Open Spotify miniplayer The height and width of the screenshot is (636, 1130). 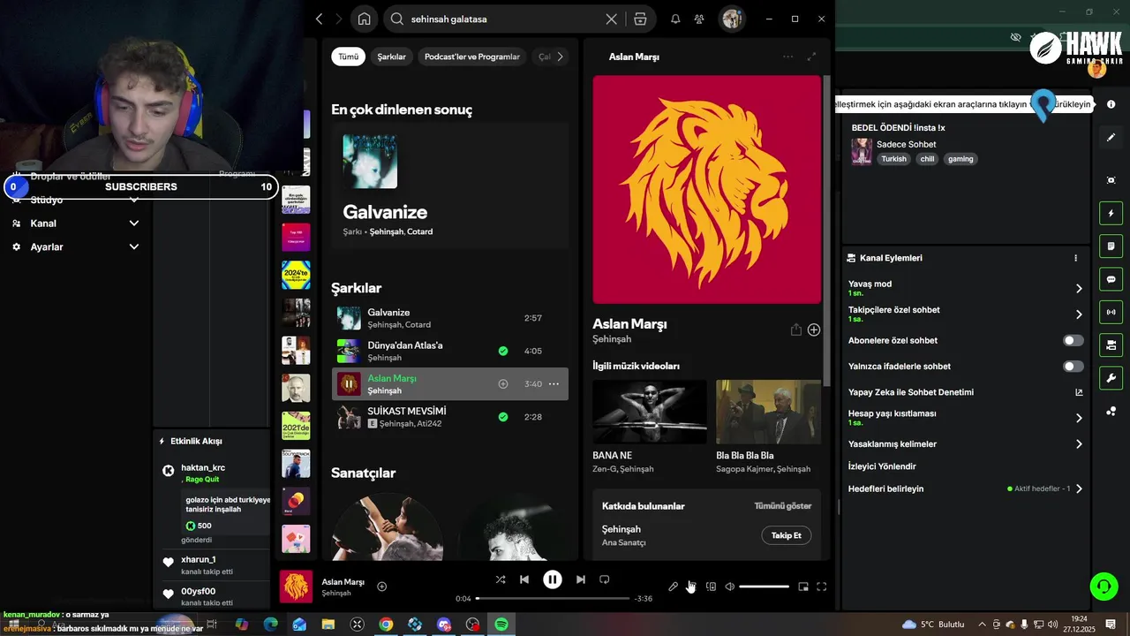803,587
